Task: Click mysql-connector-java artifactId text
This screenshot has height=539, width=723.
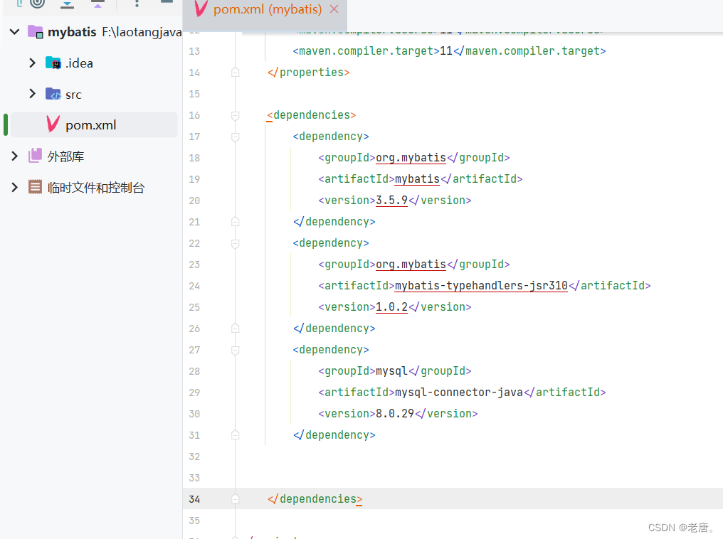Action: pyautogui.click(x=459, y=392)
